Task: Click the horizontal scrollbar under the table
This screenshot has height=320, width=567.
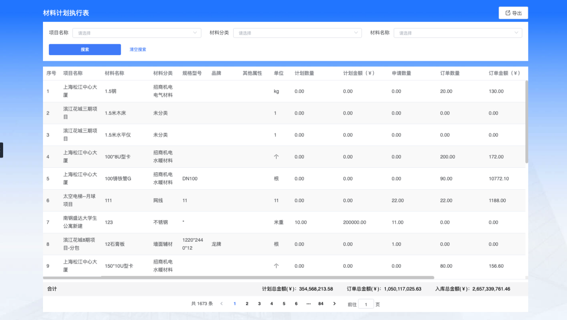Action: (x=269, y=277)
